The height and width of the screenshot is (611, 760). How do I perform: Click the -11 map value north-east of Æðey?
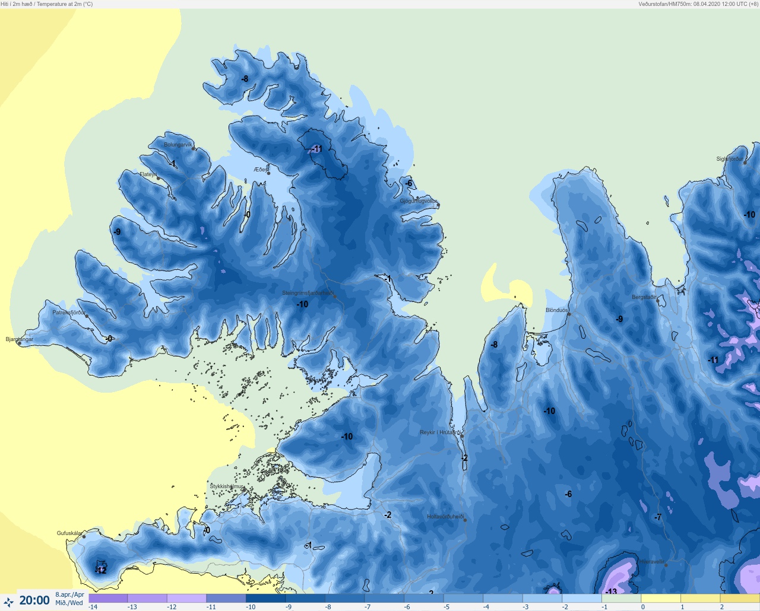click(x=316, y=149)
